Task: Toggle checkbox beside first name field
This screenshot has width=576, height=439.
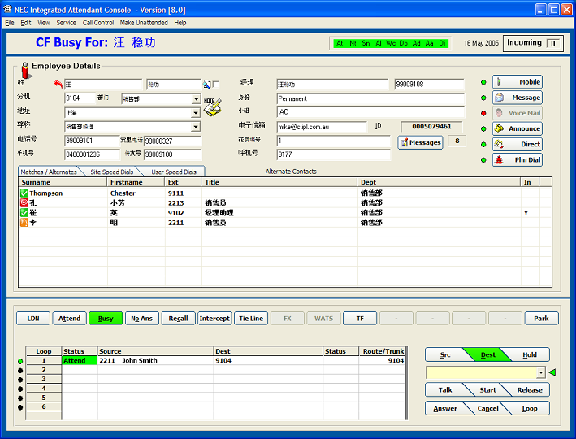Action: pyautogui.click(x=215, y=85)
